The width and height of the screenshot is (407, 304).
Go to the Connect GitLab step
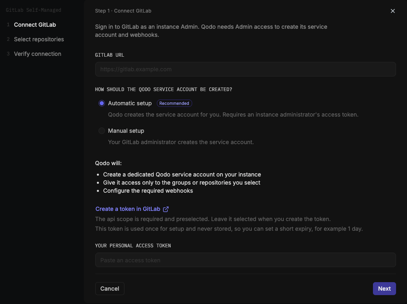pyautogui.click(x=35, y=25)
